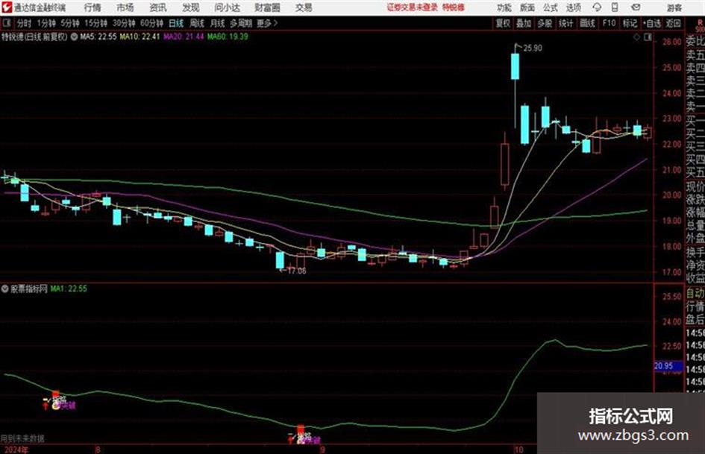Screen dimensions: 705x454
Task: Click the red 证券交易未登录 login notice
Action: [x=412, y=7]
